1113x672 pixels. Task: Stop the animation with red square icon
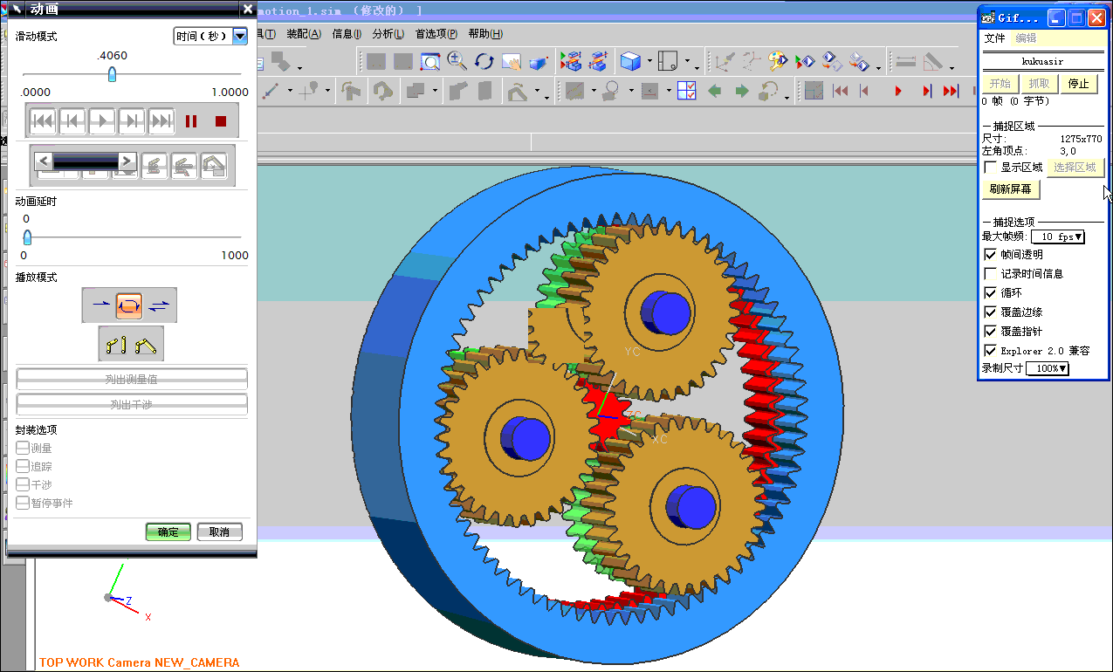221,121
